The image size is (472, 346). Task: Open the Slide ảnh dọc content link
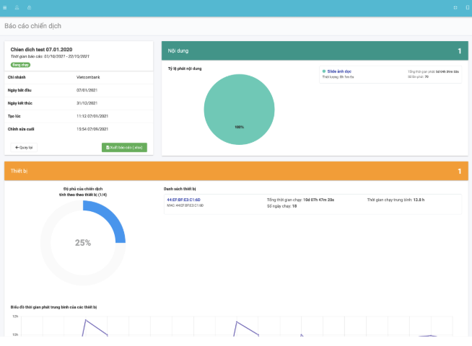pyautogui.click(x=339, y=72)
